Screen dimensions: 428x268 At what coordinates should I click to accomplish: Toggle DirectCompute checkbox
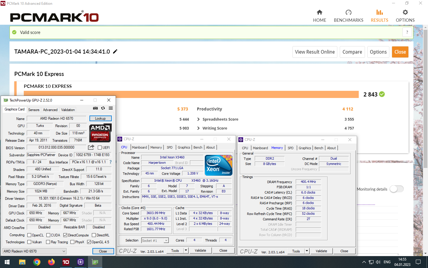[x=65, y=235]
